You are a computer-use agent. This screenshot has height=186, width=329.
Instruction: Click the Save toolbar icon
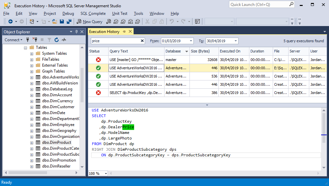(x=62, y=21)
